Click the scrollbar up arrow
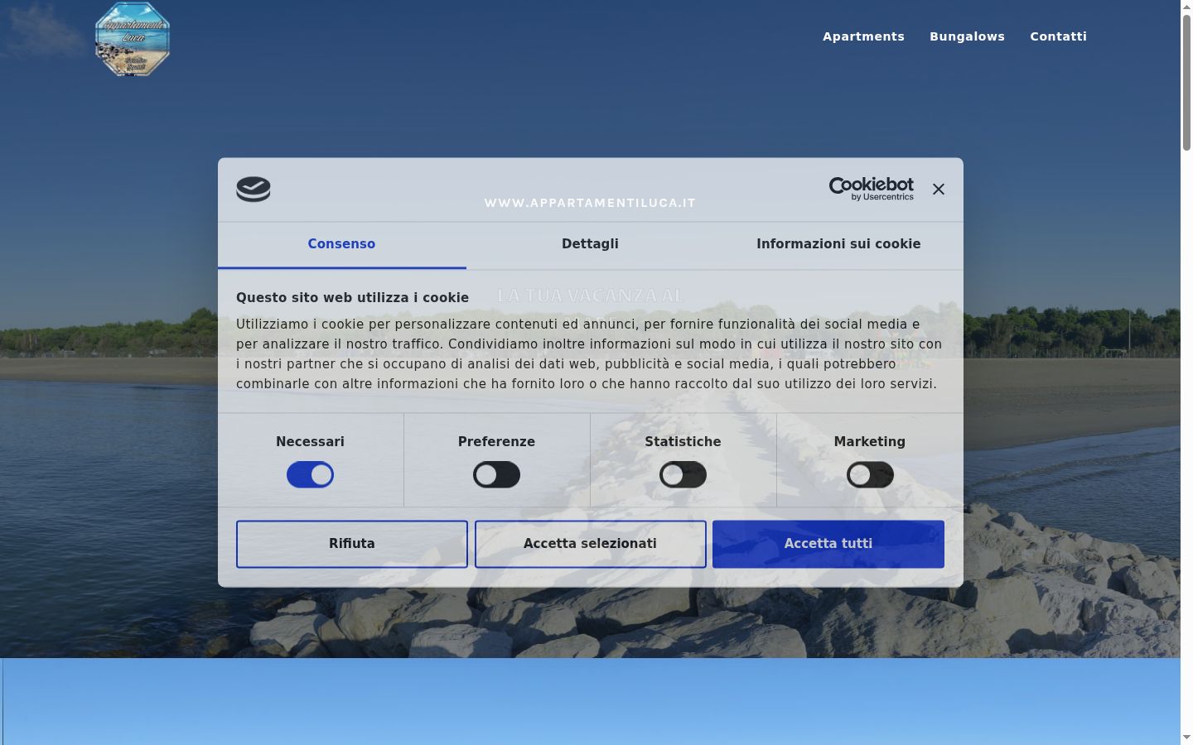1193x745 pixels. click(1186, 6)
